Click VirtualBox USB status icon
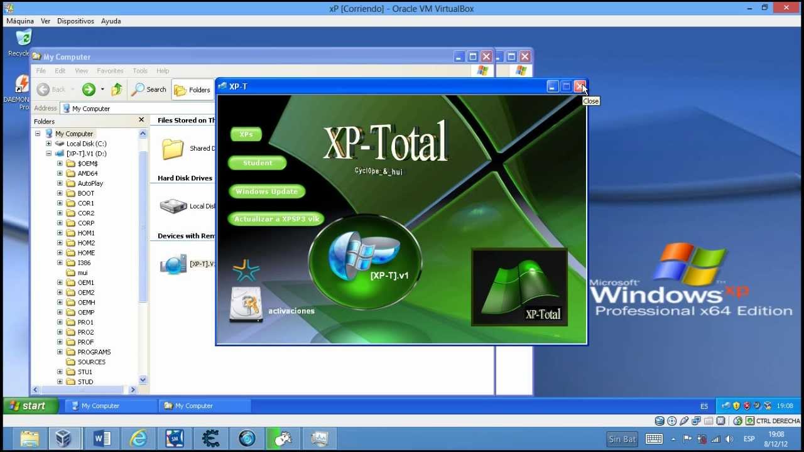This screenshot has height=452, width=804. pyautogui.click(x=684, y=421)
